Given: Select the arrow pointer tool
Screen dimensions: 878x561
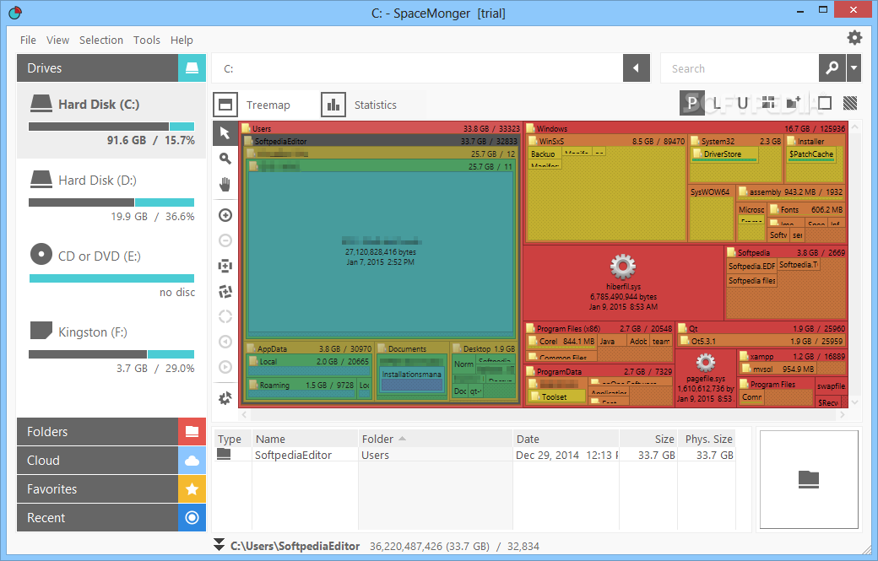Looking at the screenshot, I should pos(225,133).
